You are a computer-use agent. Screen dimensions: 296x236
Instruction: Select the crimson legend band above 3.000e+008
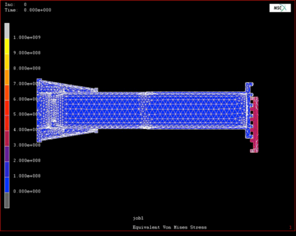(x=7, y=139)
